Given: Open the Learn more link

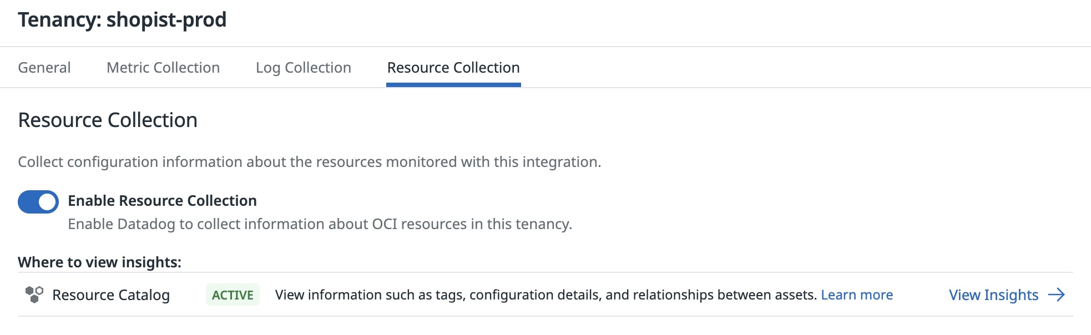Looking at the screenshot, I should pyautogui.click(x=857, y=295).
